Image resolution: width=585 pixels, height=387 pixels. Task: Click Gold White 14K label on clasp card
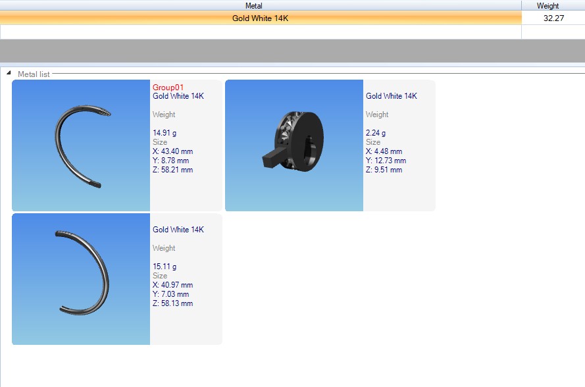(x=391, y=96)
